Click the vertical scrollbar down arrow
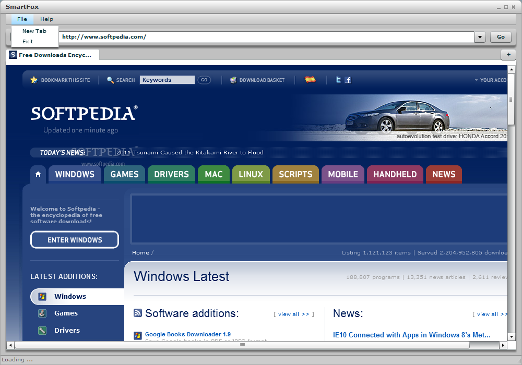522x365 pixels. (x=512, y=337)
